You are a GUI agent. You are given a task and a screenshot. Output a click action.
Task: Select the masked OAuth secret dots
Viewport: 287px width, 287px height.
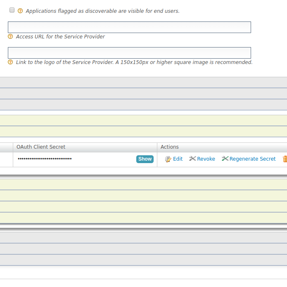coord(45,159)
